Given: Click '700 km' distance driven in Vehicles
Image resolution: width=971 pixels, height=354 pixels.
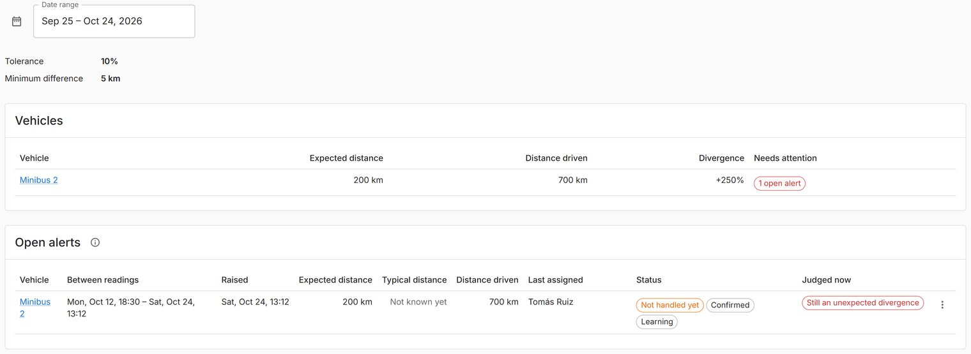Looking at the screenshot, I should tap(572, 180).
